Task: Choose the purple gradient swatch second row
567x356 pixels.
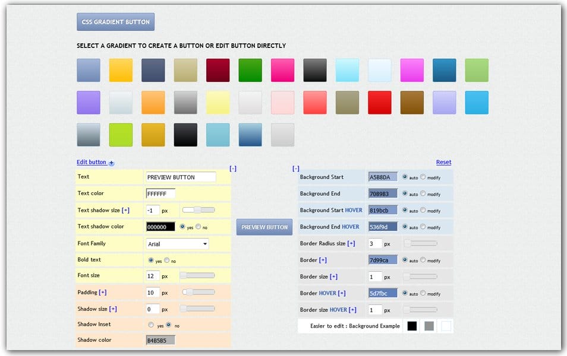Action: point(89,101)
